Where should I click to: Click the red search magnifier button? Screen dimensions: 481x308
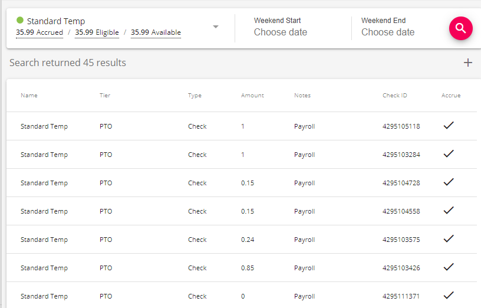pyautogui.click(x=460, y=28)
